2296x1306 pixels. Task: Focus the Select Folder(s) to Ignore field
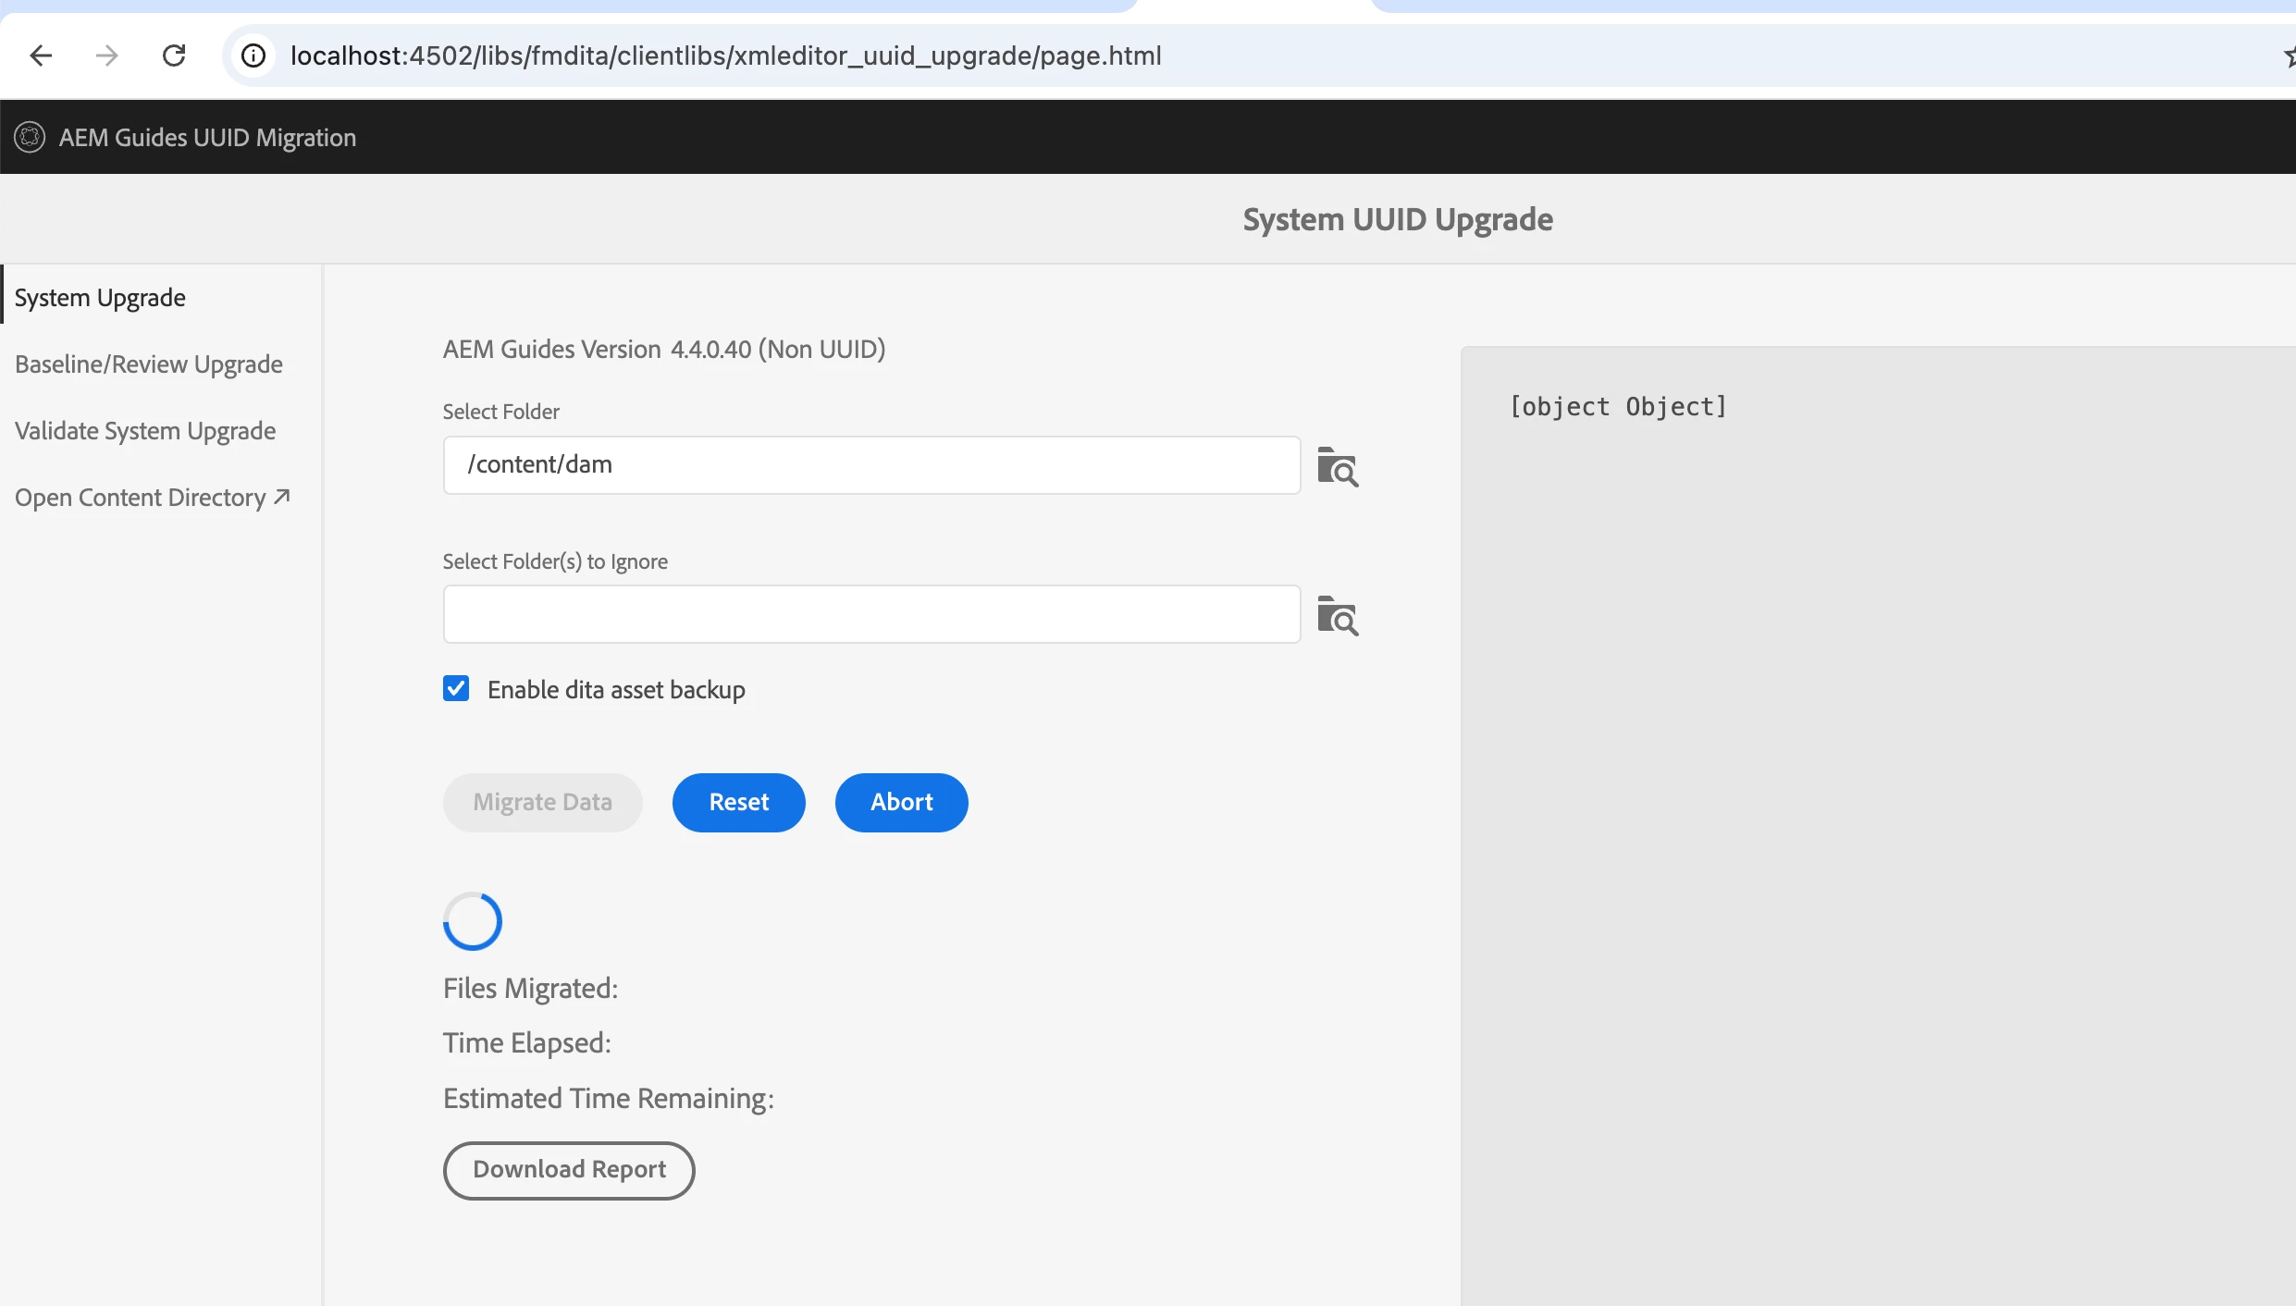click(871, 614)
